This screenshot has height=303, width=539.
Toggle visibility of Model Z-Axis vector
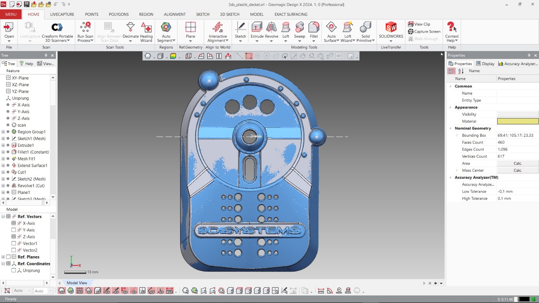pos(14,237)
